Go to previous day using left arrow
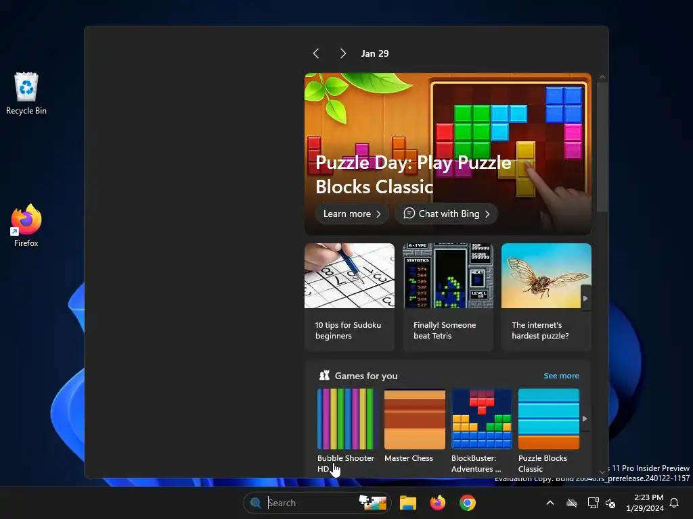Screen dimensions: 693x519 316,53
